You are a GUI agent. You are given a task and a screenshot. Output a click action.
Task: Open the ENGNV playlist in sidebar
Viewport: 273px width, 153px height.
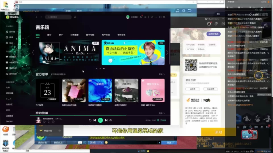[x=9, y=122]
